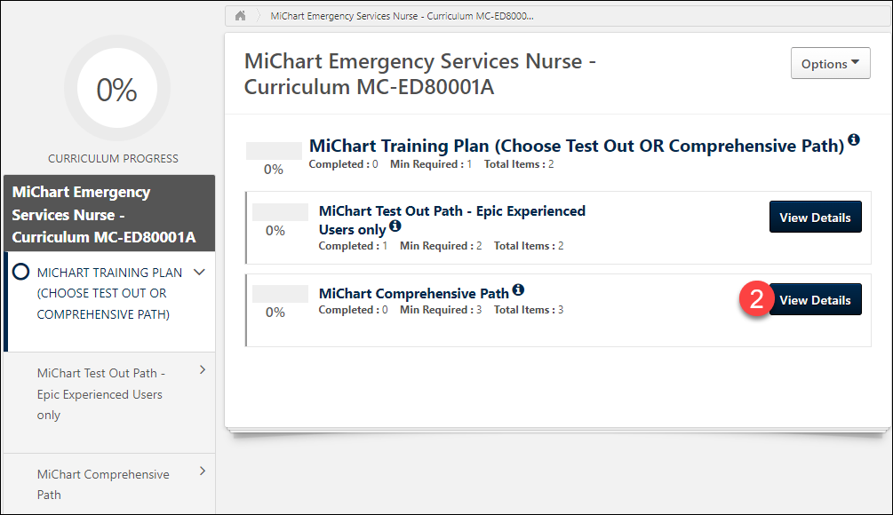Viewport: 893px width, 515px height.
Task: Open the Options dropdown menu
Action: (830, 64)
